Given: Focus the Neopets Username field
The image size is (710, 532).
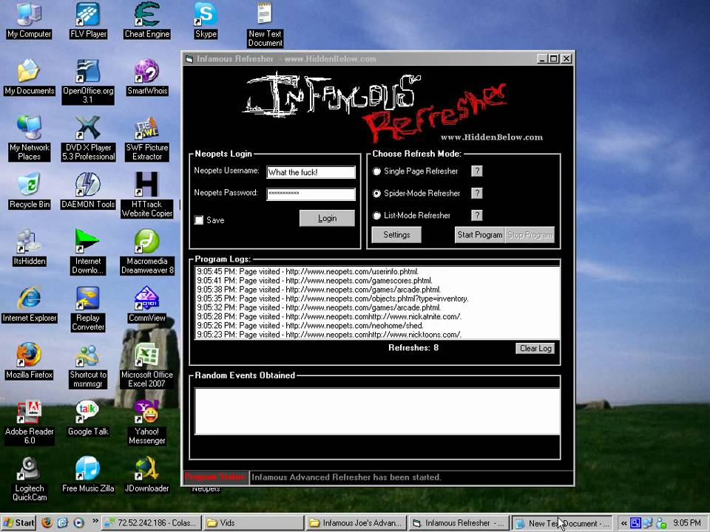Looking at the screenshot, I should (x=311, y=172).
